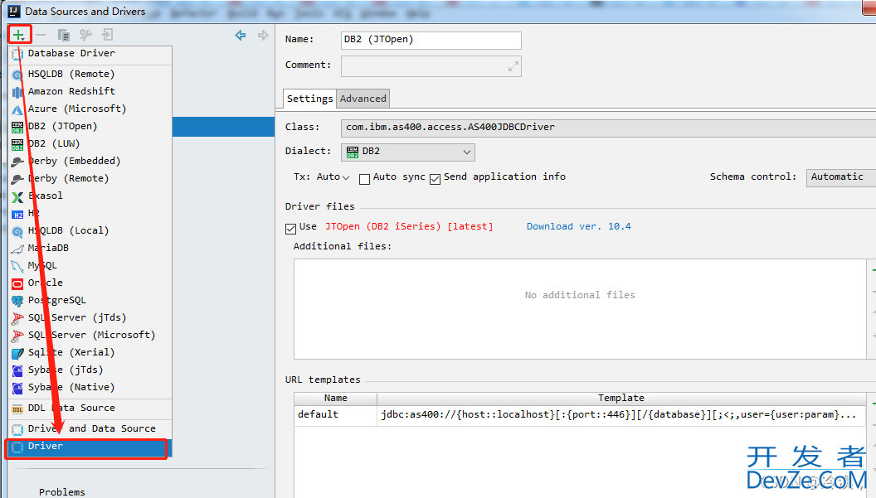876x498 pixels.
Task: Click the wrench settings toolbar icon
Action: click(85, 35)
